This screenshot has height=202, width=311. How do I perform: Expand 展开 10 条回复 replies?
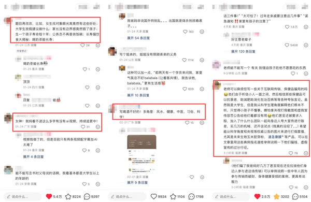(138, 95)
